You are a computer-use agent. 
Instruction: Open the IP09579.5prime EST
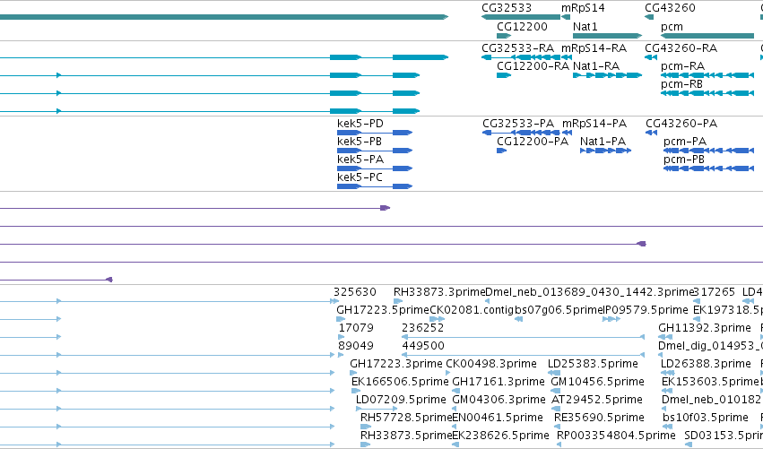point(611,319)
